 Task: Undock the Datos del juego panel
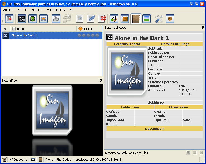[202, 28]
